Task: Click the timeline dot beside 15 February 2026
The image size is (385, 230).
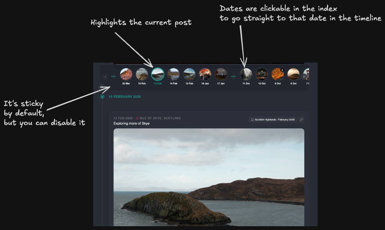Action: 102,97
